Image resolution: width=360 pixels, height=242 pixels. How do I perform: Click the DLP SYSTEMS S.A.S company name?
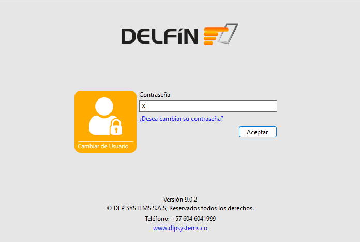[x=140, y=208]
